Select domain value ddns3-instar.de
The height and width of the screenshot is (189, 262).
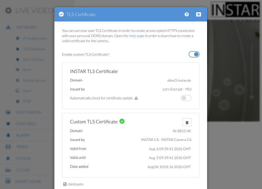pyautogui.click(x=179, y=80)
